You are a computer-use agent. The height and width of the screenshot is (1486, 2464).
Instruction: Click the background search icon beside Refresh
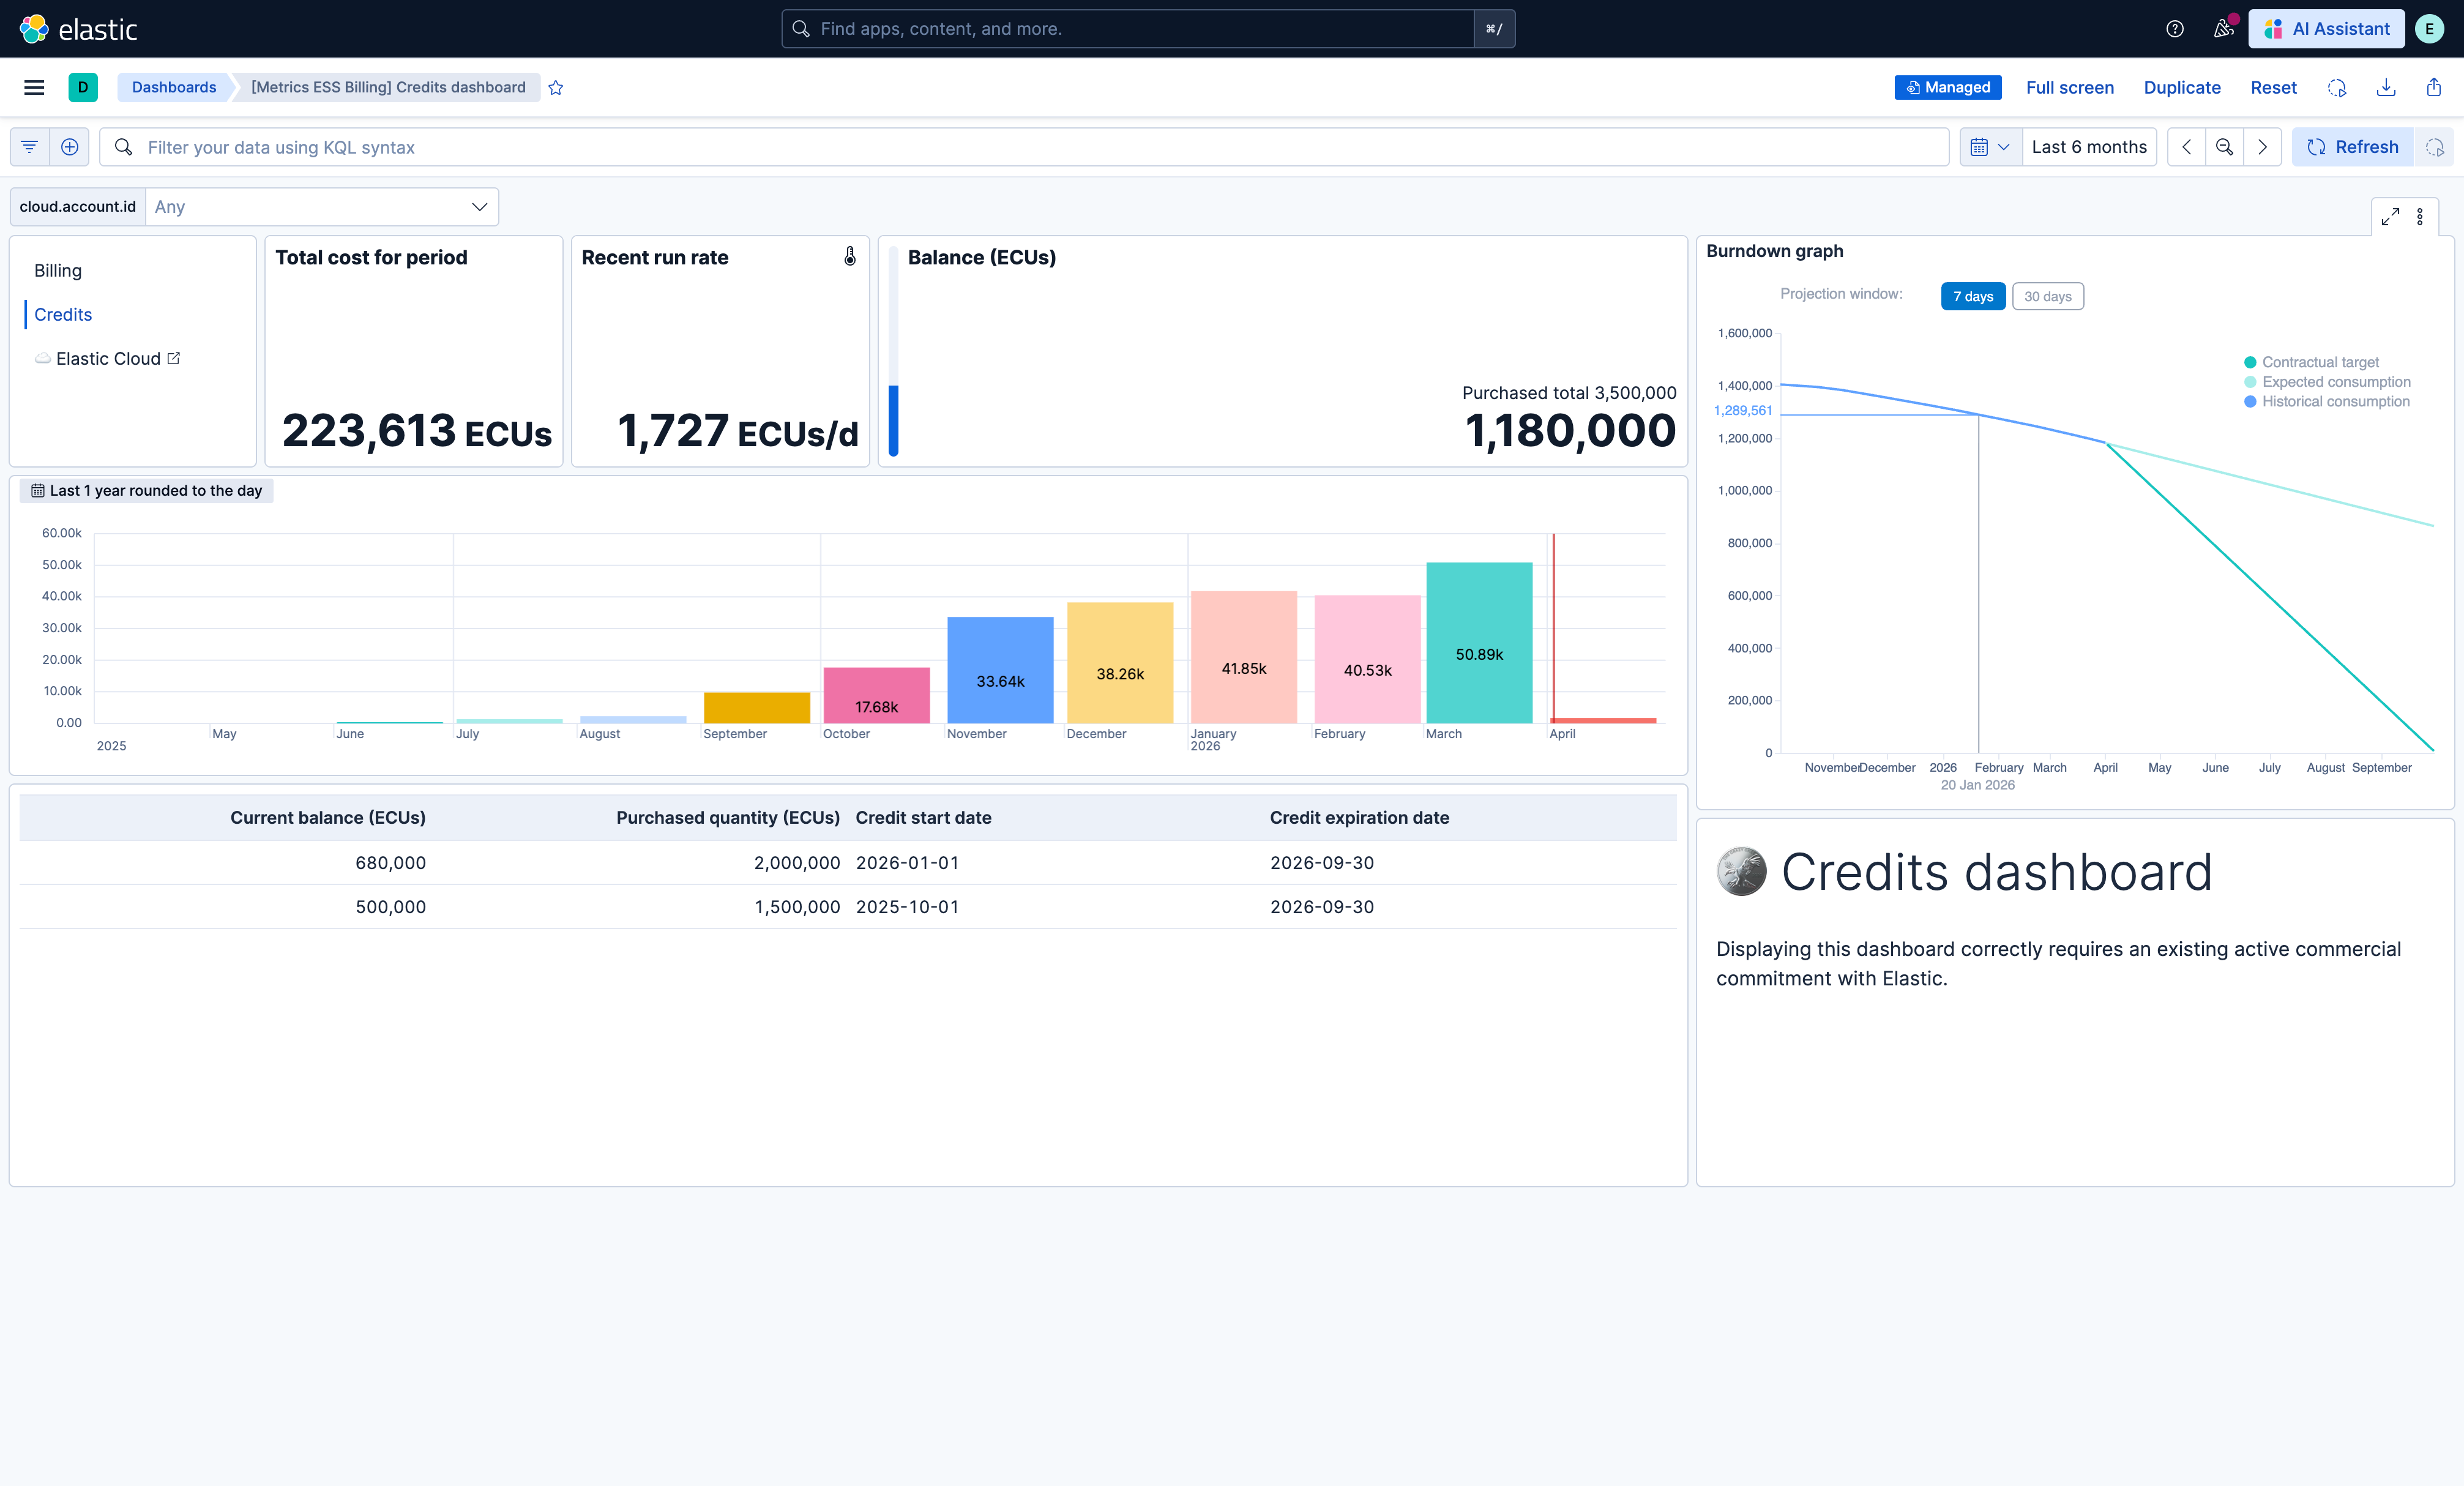(x=2434, y=147)
